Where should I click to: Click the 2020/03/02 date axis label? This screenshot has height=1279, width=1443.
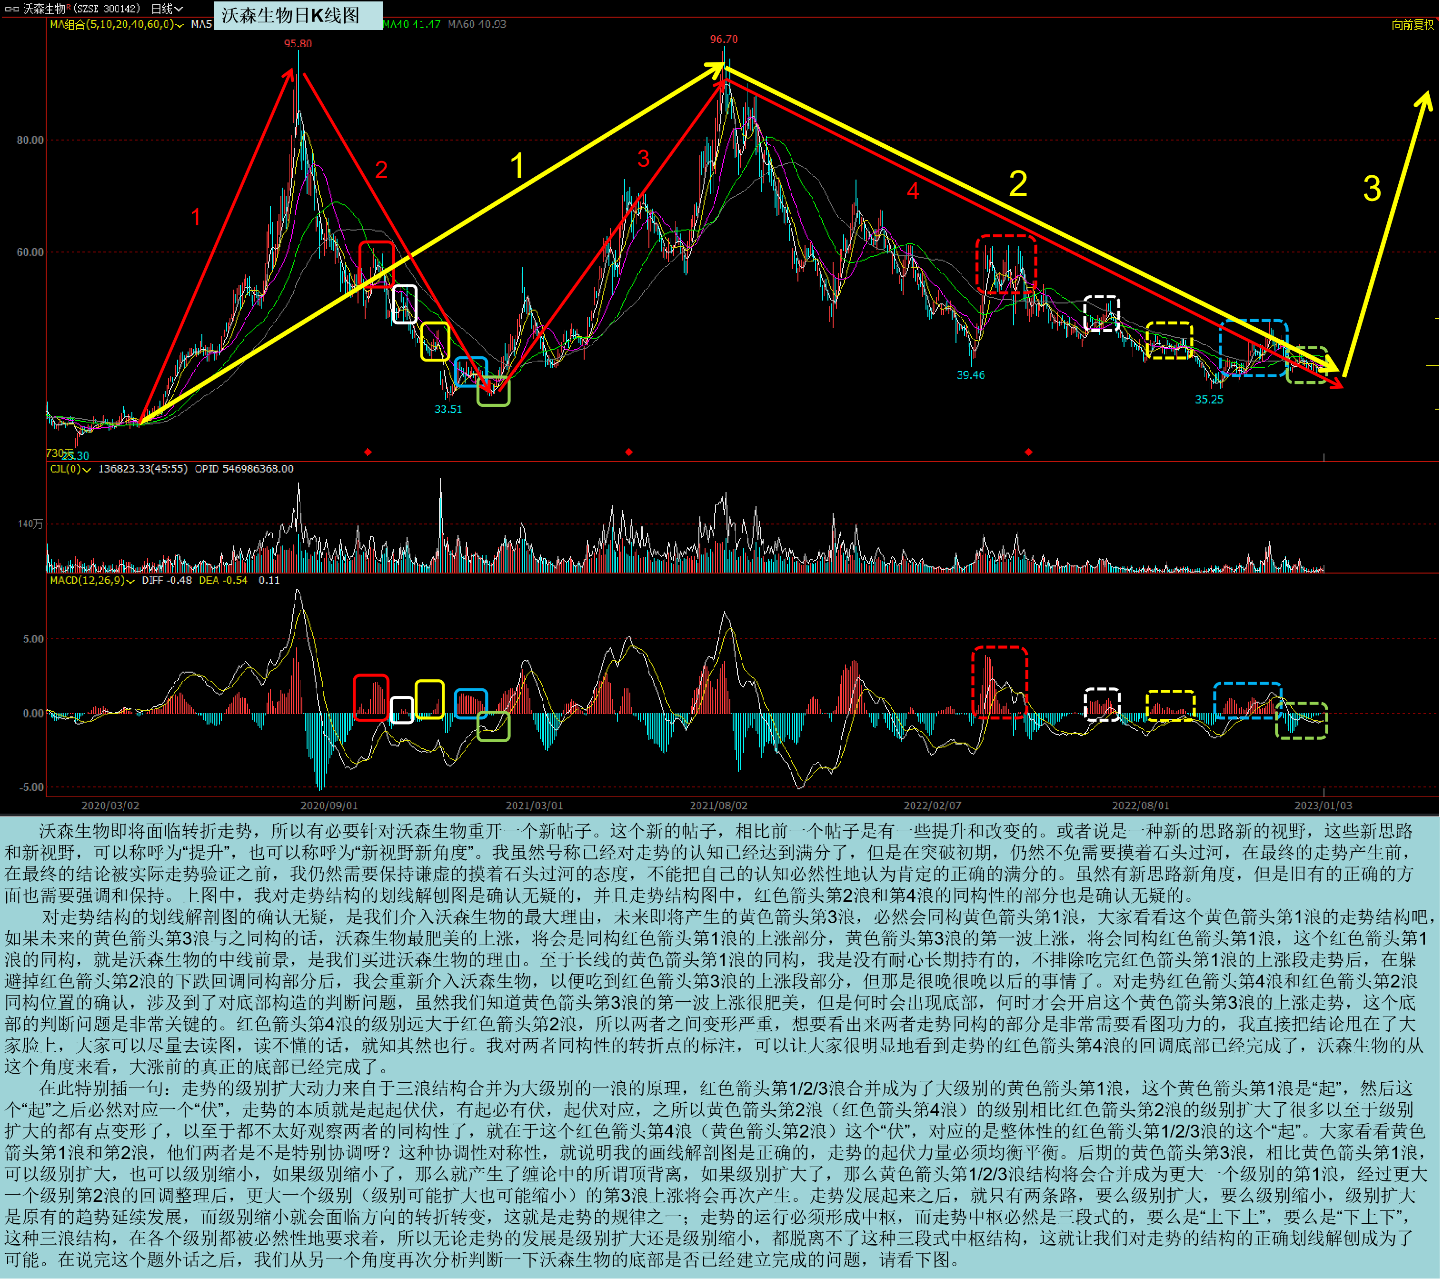pos(110,806)
